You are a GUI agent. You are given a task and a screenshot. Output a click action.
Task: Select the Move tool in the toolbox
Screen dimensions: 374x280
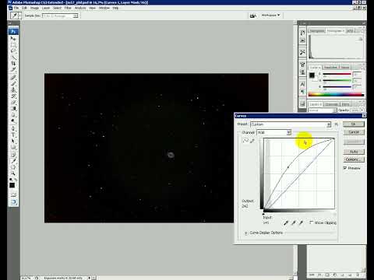pos(13,38)
